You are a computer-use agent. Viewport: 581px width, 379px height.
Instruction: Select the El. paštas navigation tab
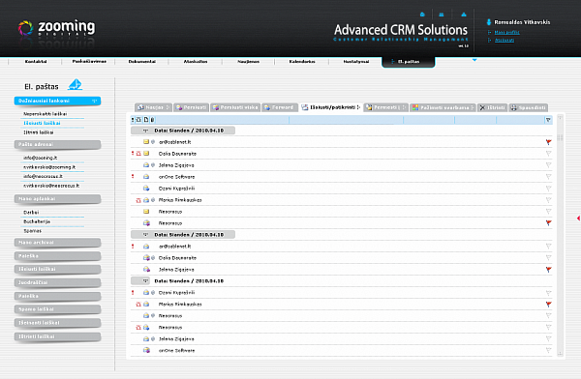(x=409, y=62)
